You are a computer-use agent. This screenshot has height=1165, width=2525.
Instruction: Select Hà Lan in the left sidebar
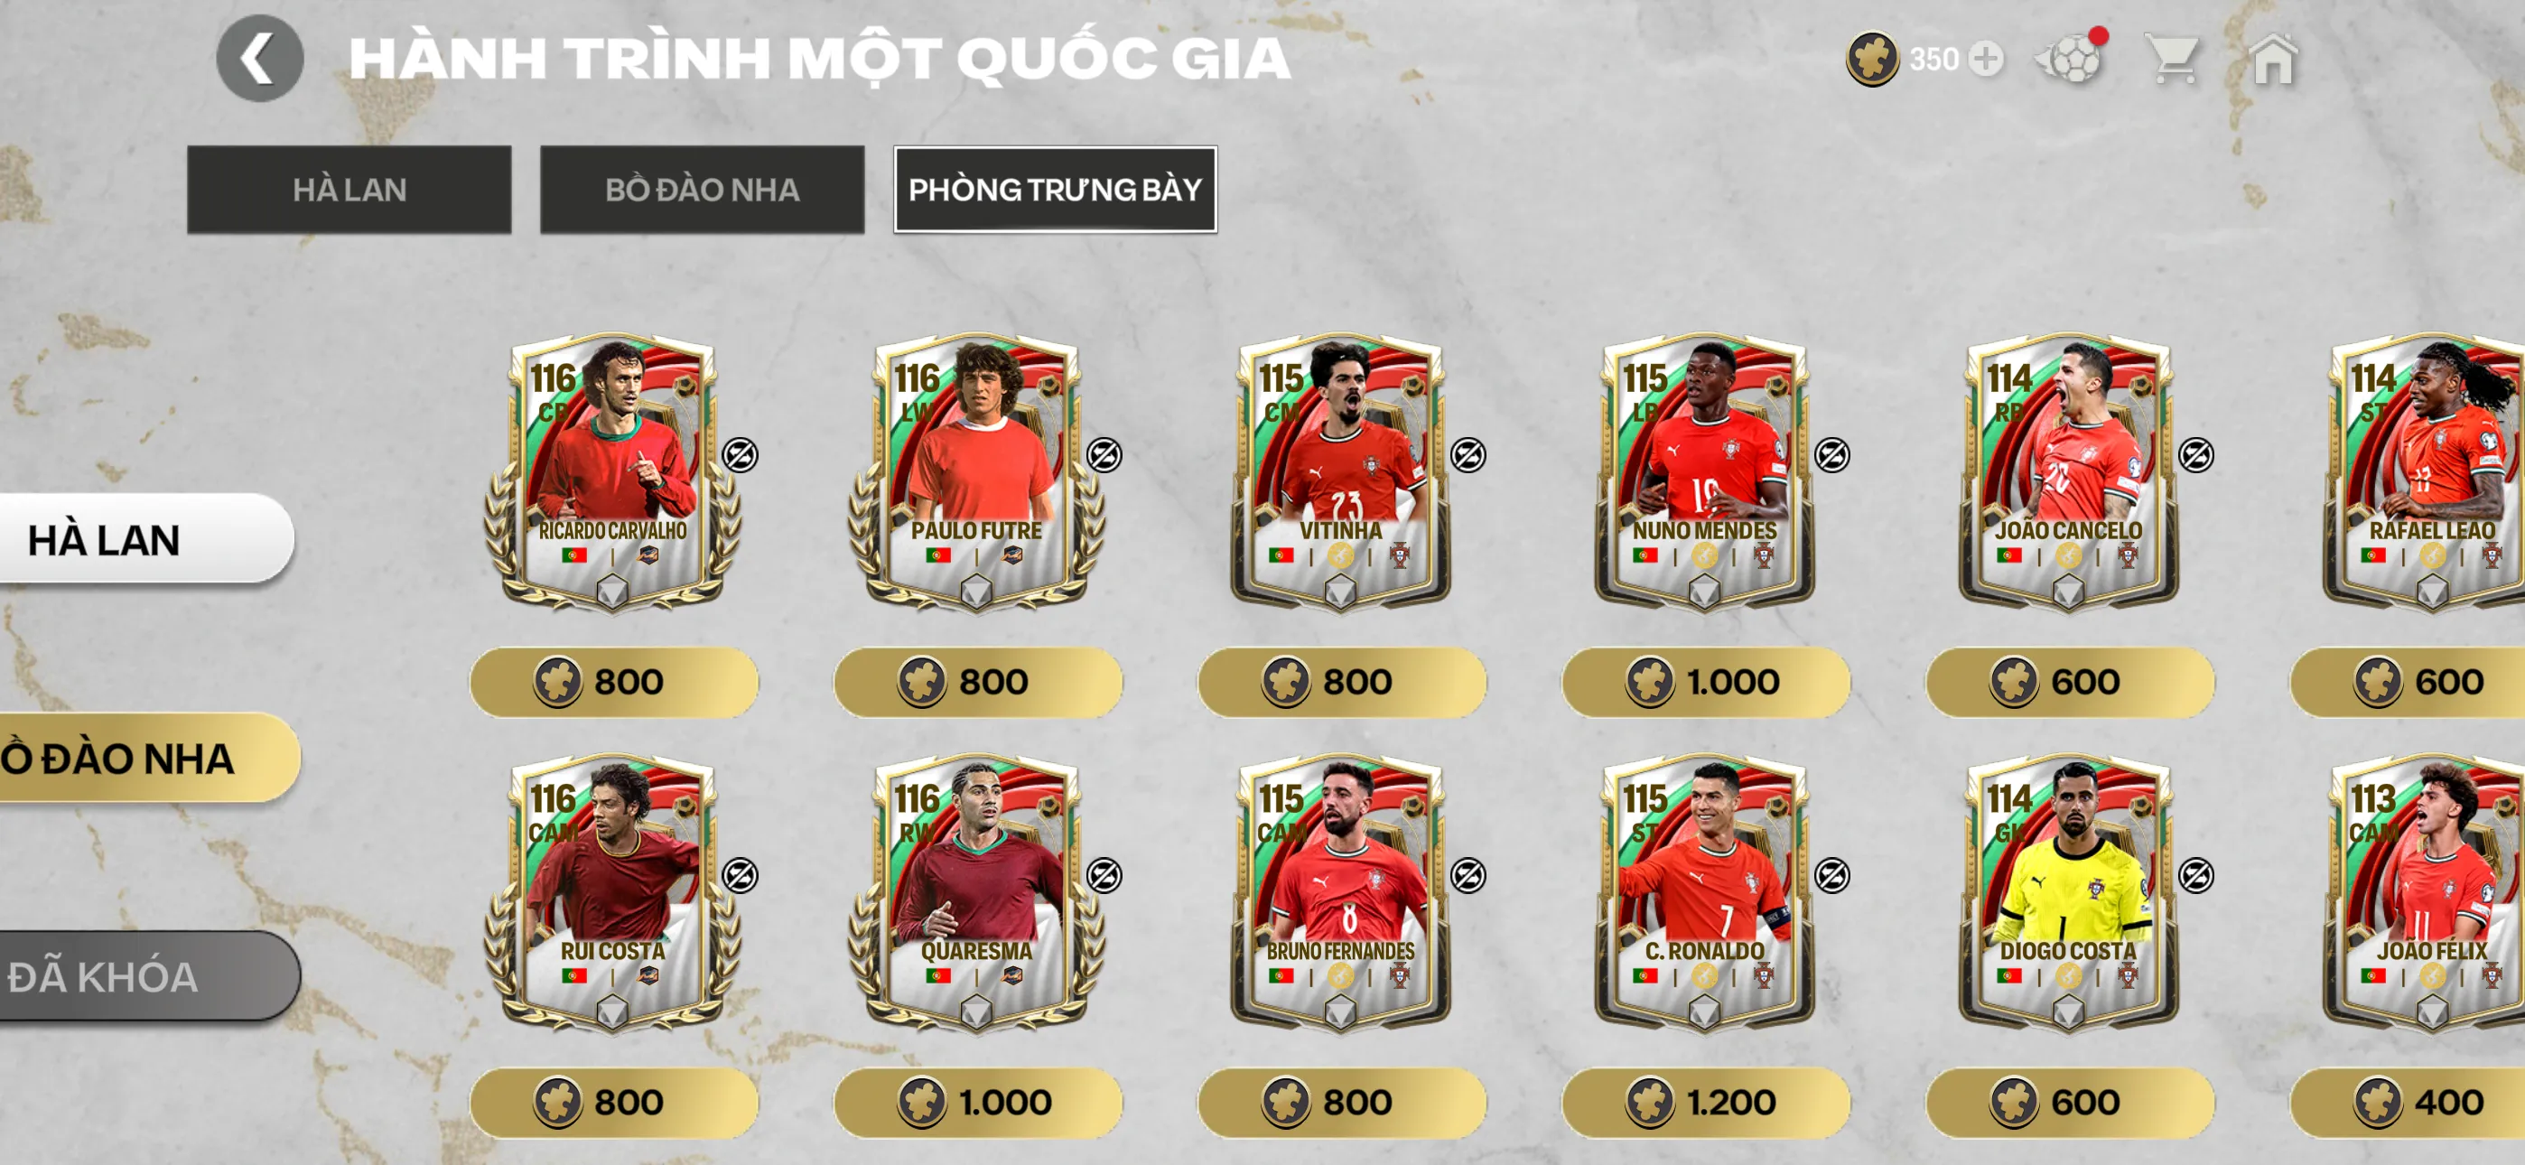point(145,539)
